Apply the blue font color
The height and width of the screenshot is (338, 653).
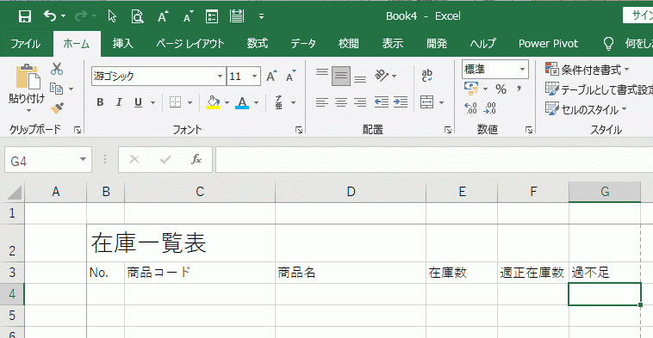(x=242, y=102)
